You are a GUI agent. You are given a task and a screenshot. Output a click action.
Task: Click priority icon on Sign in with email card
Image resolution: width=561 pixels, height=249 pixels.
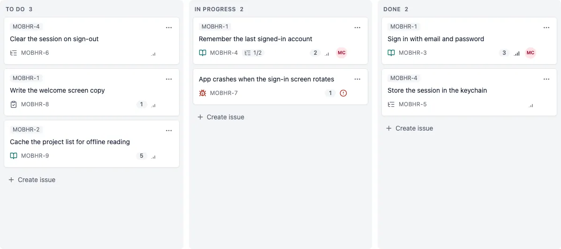pos(516,53)
